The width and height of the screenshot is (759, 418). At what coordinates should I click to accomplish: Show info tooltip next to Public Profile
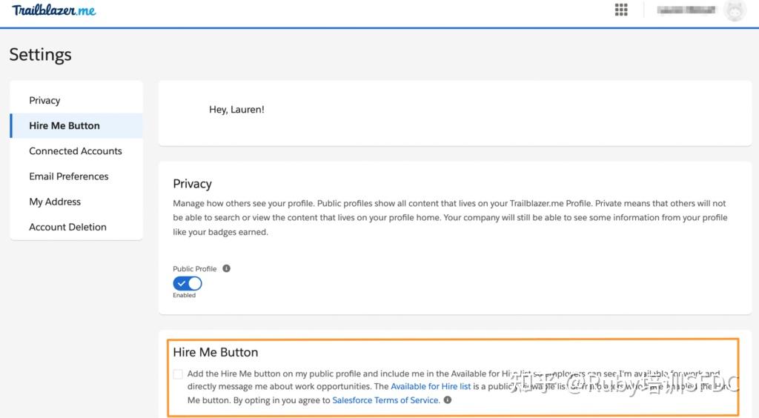click(x=226, y=268)
